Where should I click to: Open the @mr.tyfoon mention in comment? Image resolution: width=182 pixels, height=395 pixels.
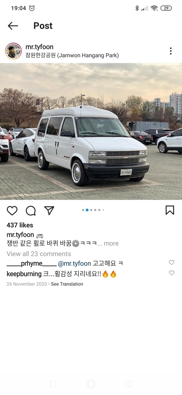tap(74, 263)
